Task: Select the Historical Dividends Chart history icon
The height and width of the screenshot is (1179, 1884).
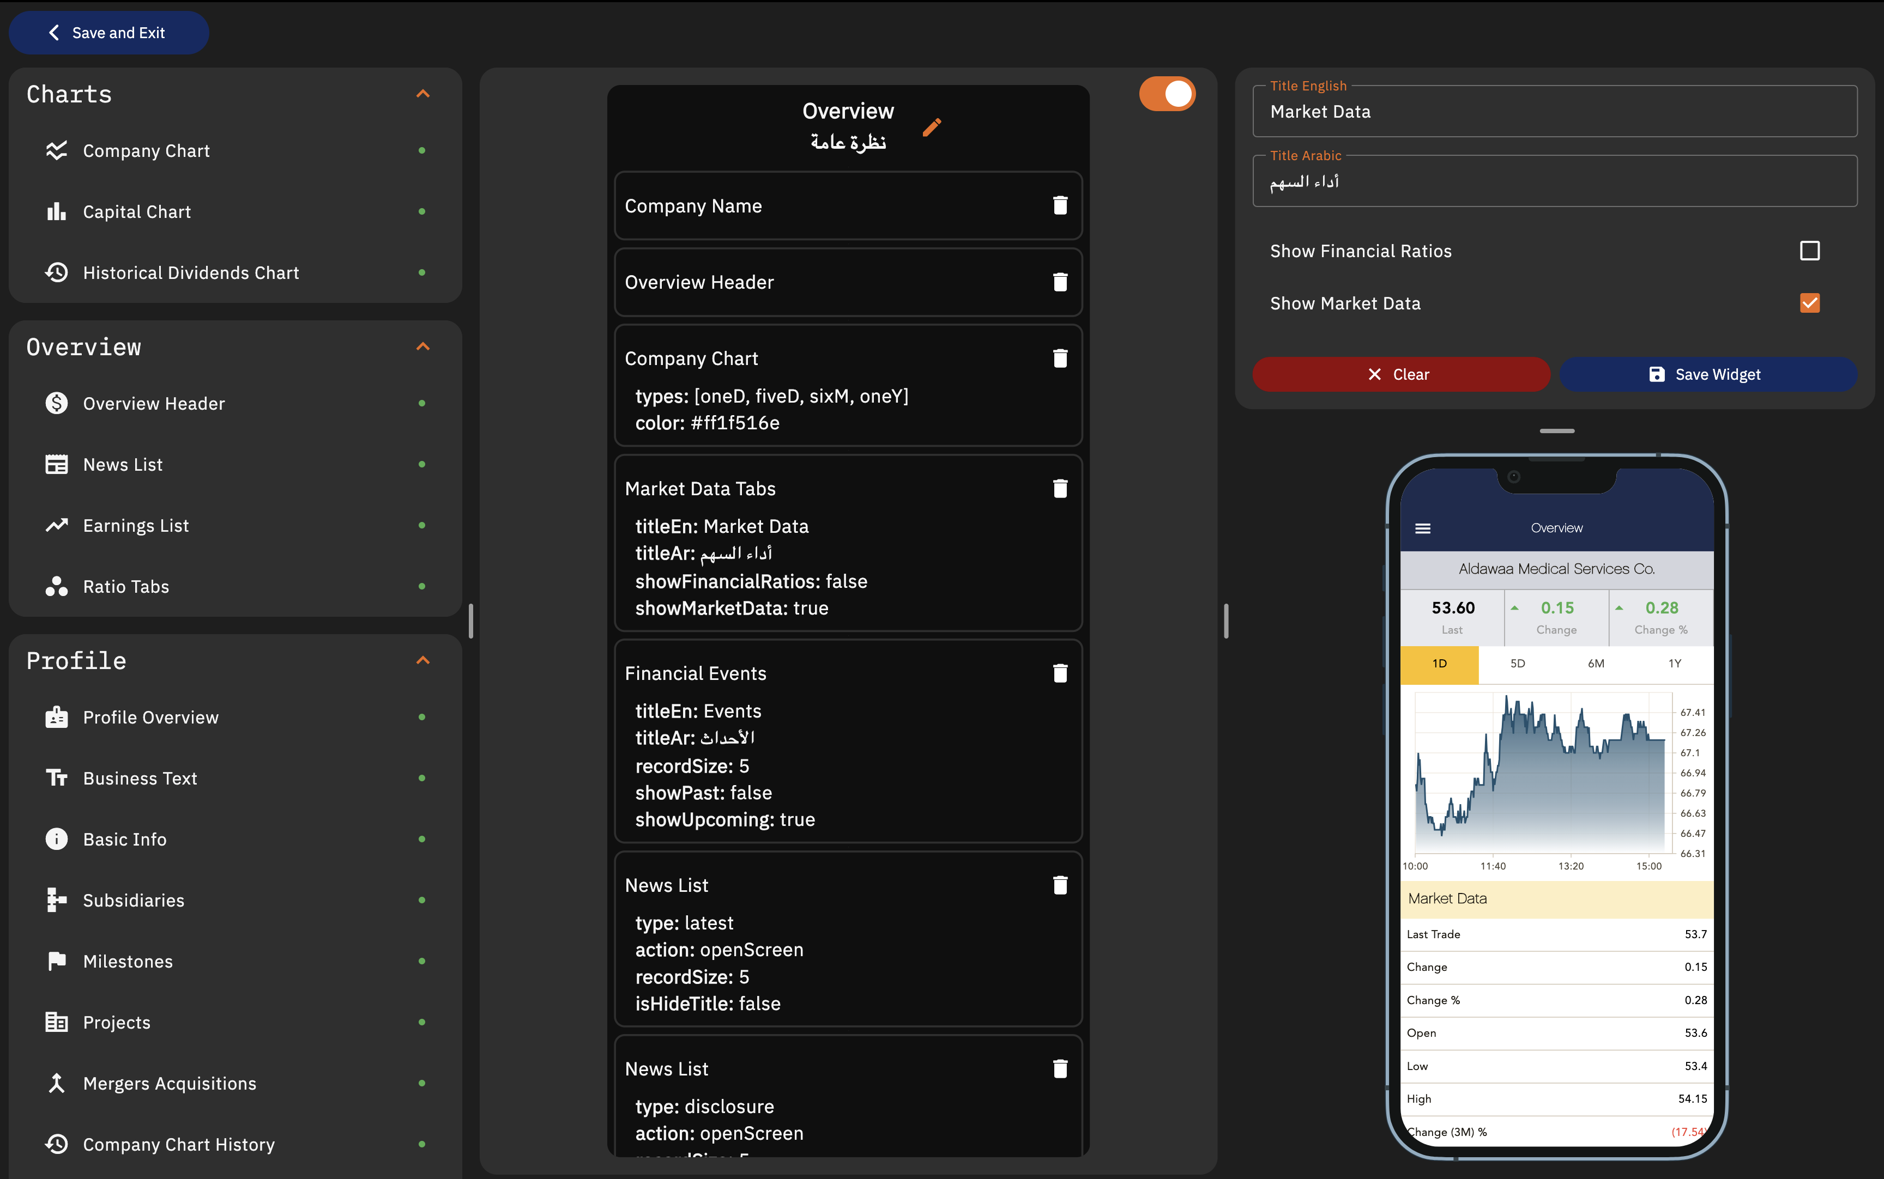Action: (x=56, y=272)
